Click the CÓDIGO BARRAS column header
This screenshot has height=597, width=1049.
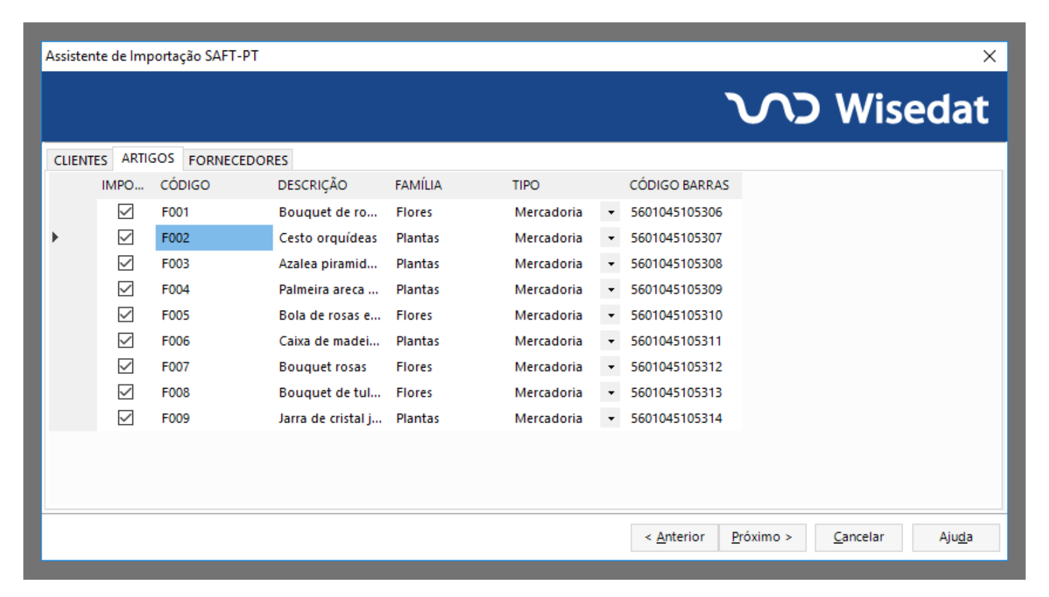[679, 185]
